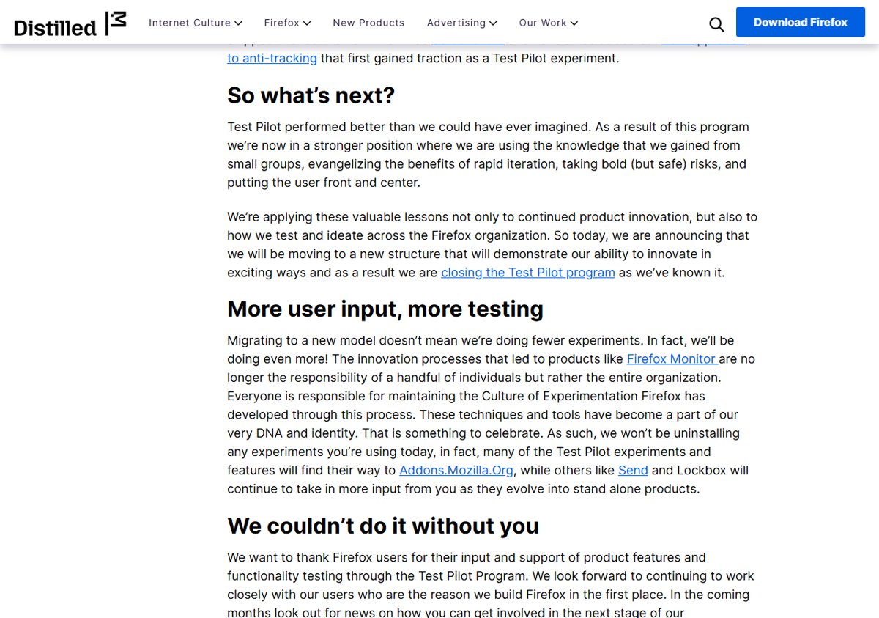The height and width of the screenshot is (618, 879).
Task: Visit the Addons.Mozilla.Org link
Action: point(456,470)
